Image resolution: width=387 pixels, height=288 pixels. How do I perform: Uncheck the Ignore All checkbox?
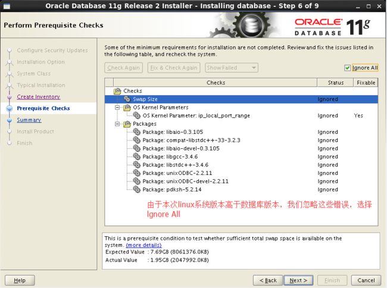347,68
